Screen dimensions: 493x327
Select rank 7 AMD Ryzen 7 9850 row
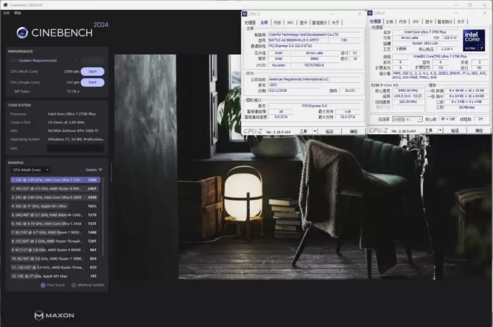point(55,232)
